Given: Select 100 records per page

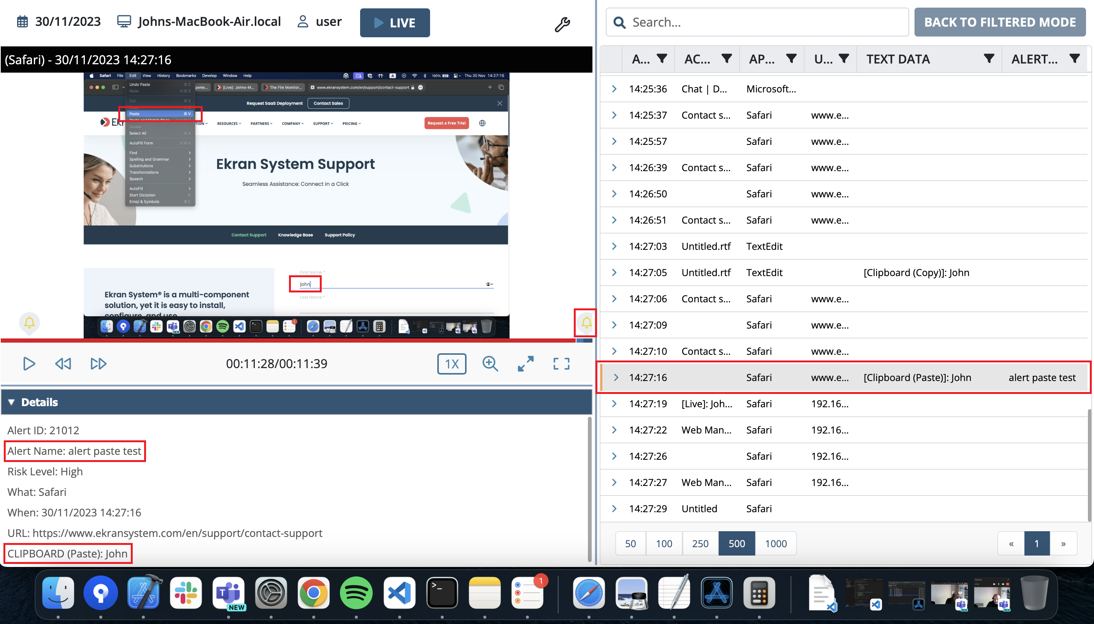Looking at the screenshot, I should [664, 543].
